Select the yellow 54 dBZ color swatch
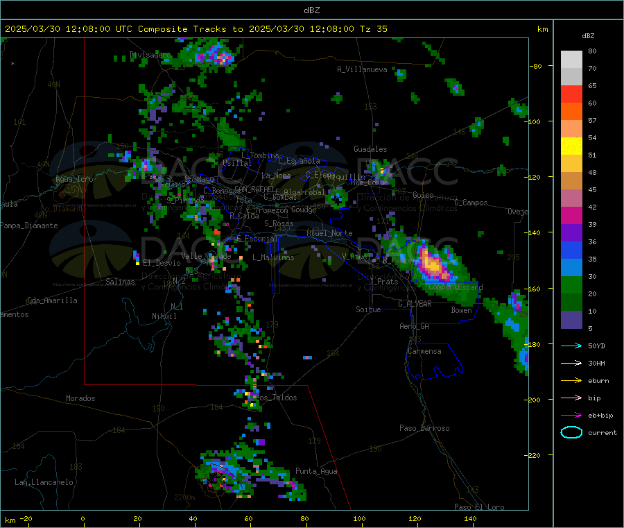The width and height of the screenshot is (624, 528). pyautogui.click(x=571, y=146)
